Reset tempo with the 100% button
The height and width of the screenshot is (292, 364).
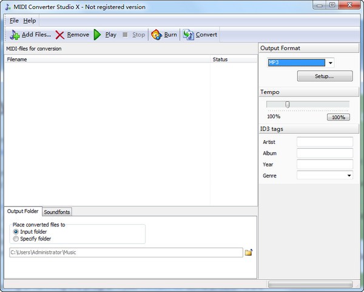click(x=338, y=117)
